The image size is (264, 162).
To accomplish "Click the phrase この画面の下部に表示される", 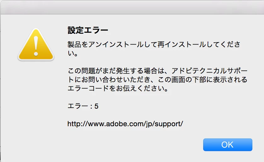I will [x=203, y=79].
